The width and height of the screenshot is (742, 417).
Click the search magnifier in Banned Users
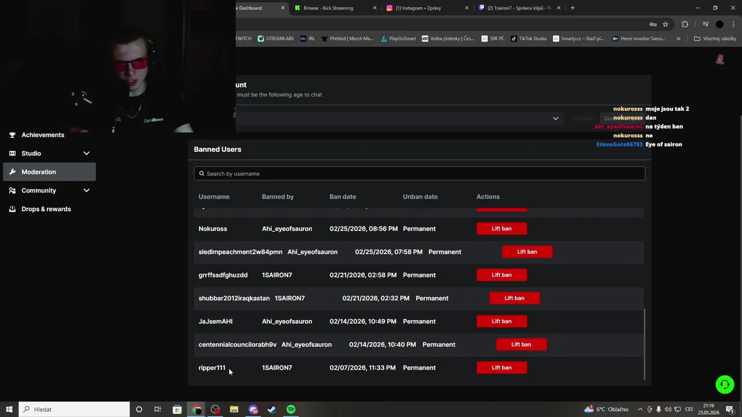(x=202, y=174)
